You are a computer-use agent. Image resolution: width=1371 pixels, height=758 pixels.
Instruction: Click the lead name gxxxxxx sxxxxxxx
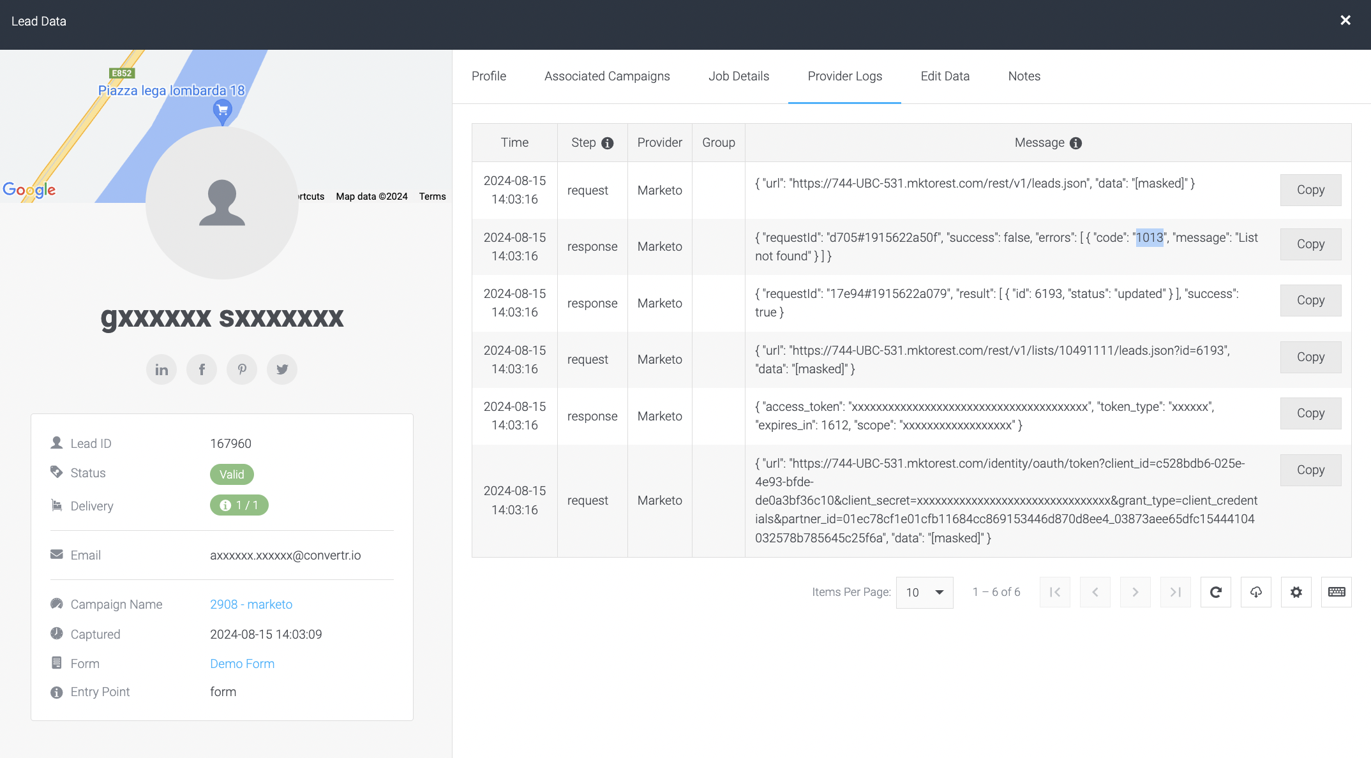coord(222,317)
